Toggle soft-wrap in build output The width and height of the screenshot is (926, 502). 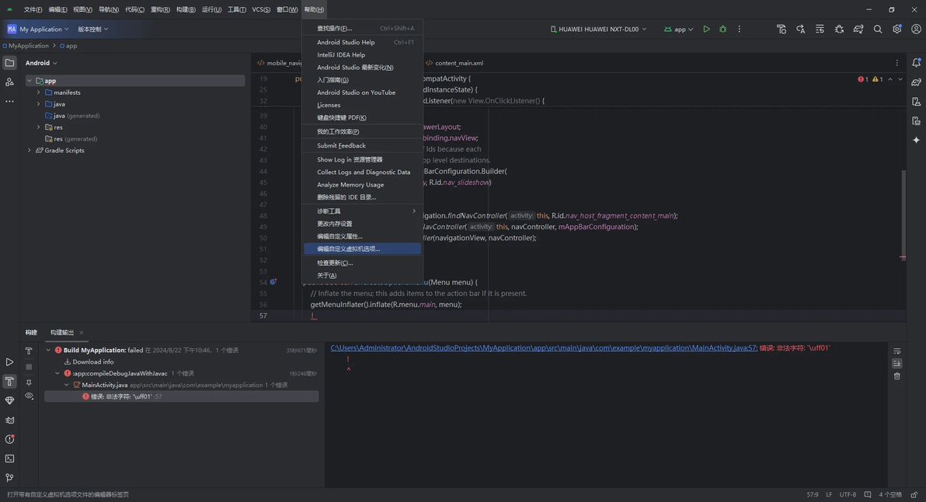896,351
